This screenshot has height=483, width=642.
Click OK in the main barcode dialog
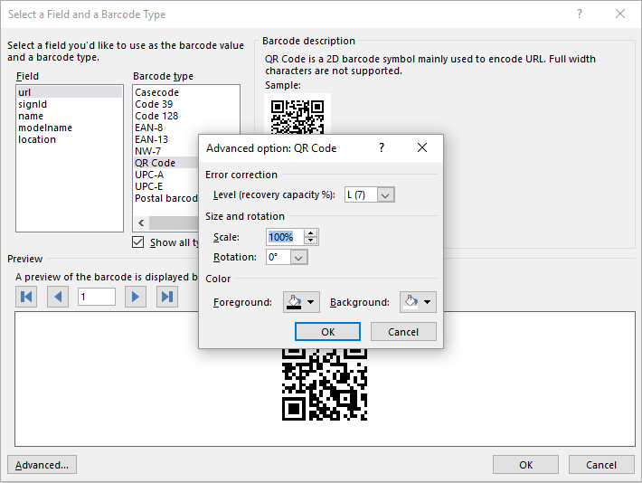click(x=525, y=465)
